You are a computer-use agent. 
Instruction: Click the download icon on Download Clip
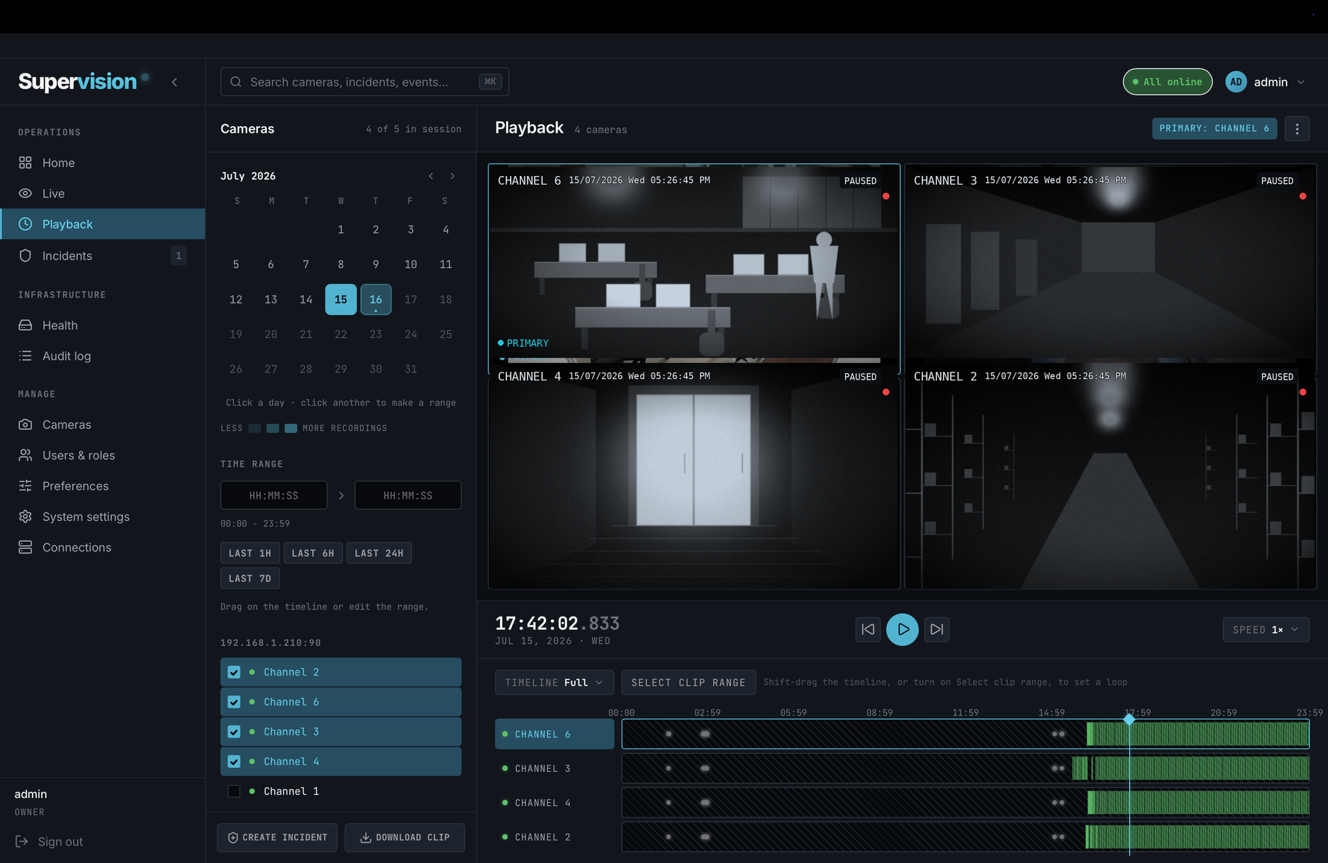[366, 838]
